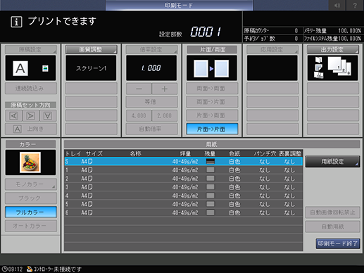This screenshot has height=273, width=364.
Task: Click the original document A preview thumbnail
Action: tap(20, 68)
